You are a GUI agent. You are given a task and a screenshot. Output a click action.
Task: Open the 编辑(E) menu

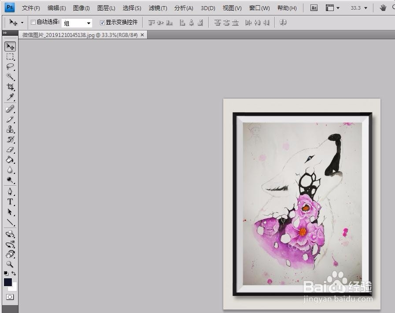tap(57, 8)
